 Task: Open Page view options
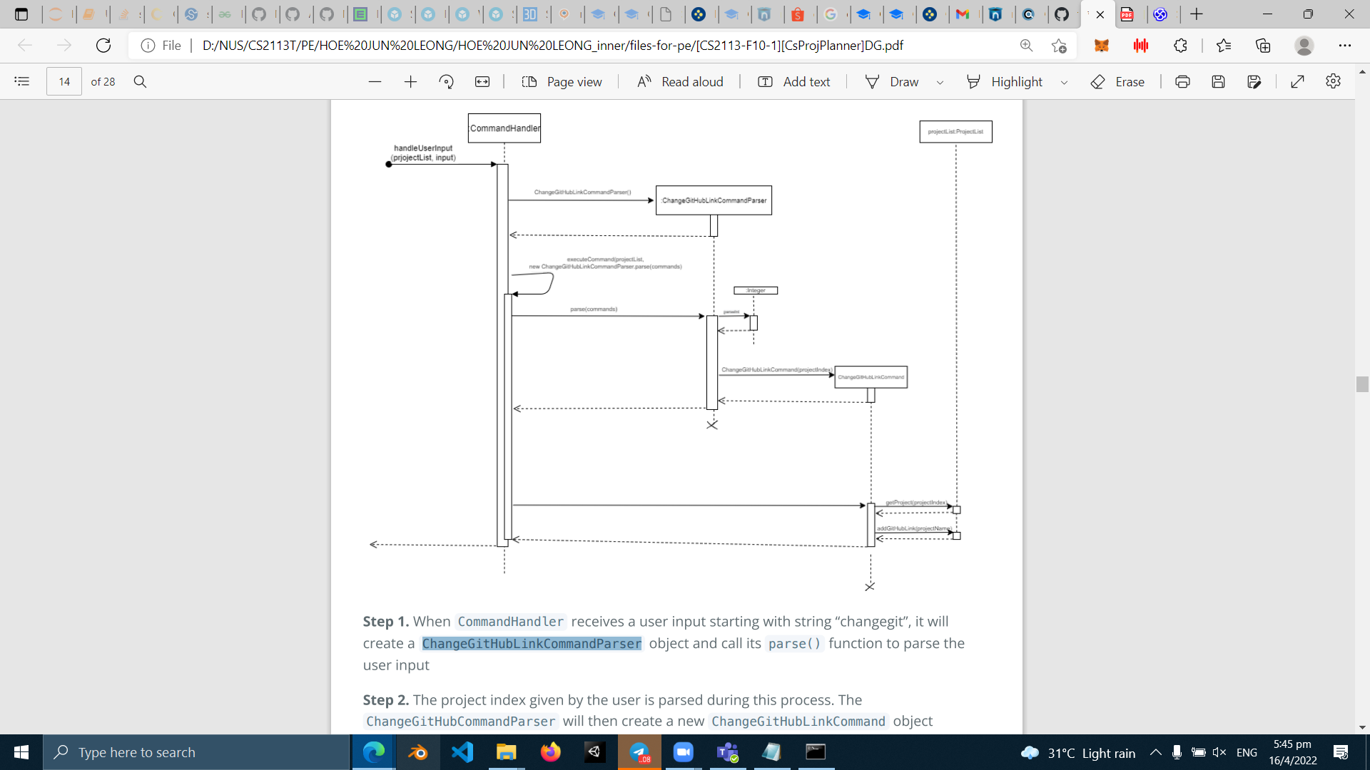click(x=562, y=81)
